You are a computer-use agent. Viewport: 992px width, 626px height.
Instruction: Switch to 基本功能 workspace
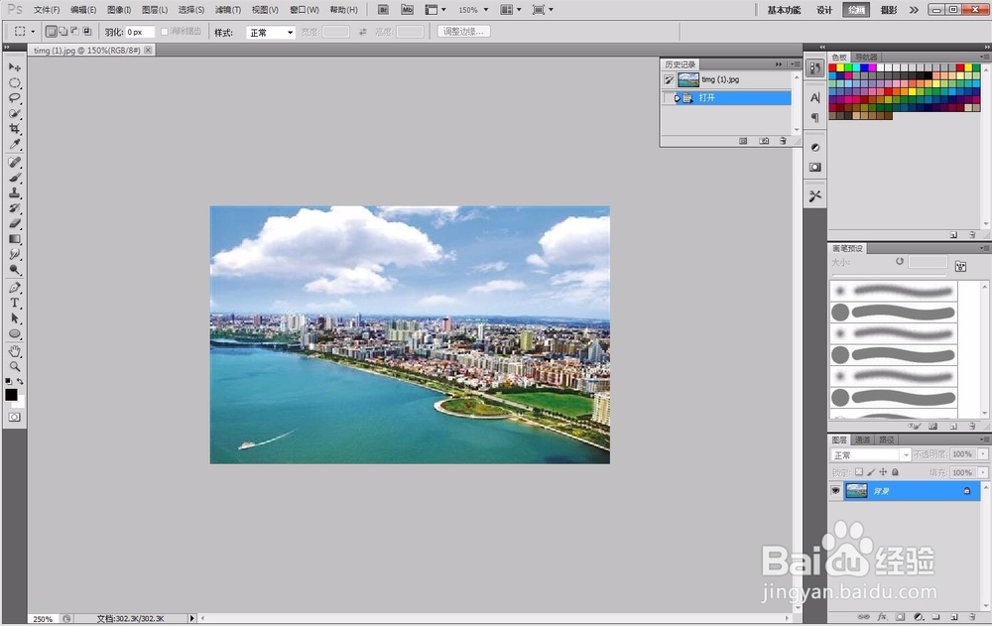(784, 10)
